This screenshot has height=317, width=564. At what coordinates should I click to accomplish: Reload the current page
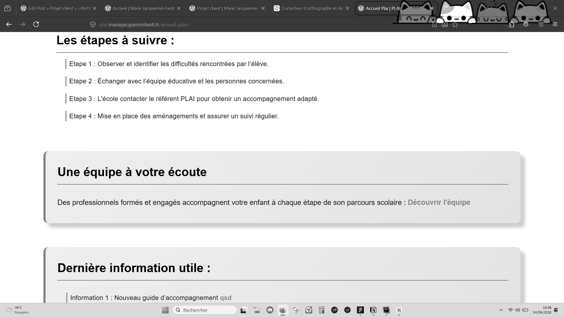click(36, 24)
